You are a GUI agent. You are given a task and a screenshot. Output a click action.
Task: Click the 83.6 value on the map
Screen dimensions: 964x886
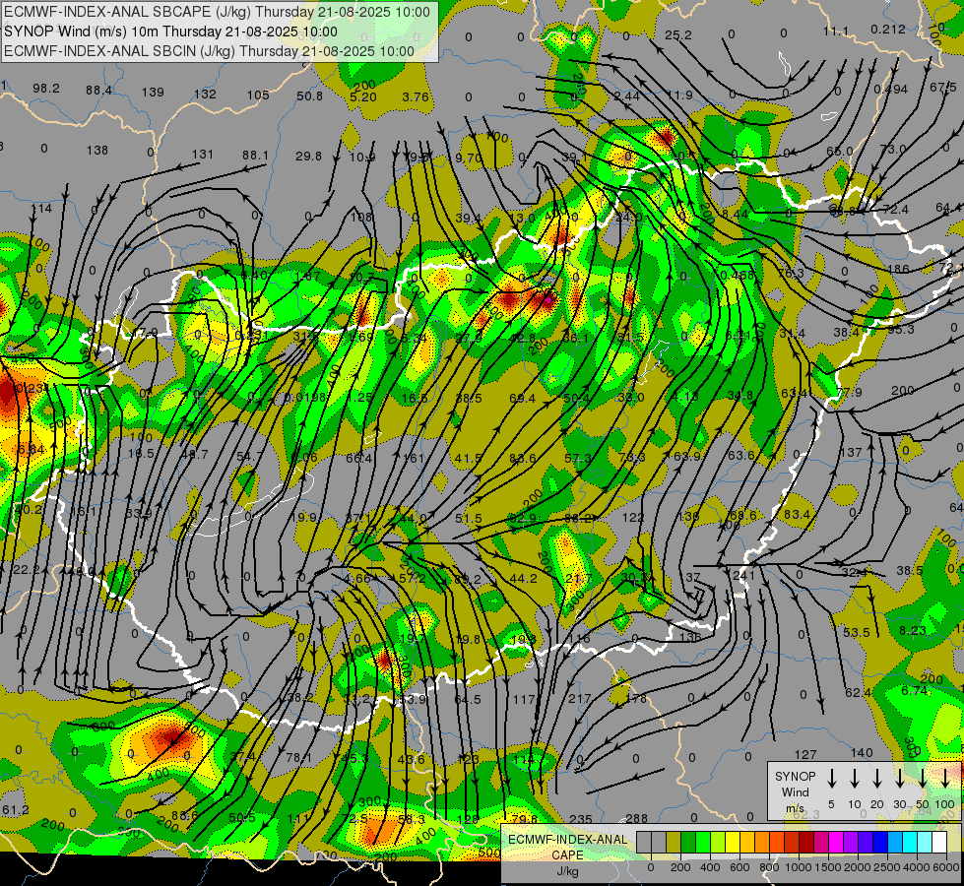click(523, 458)
